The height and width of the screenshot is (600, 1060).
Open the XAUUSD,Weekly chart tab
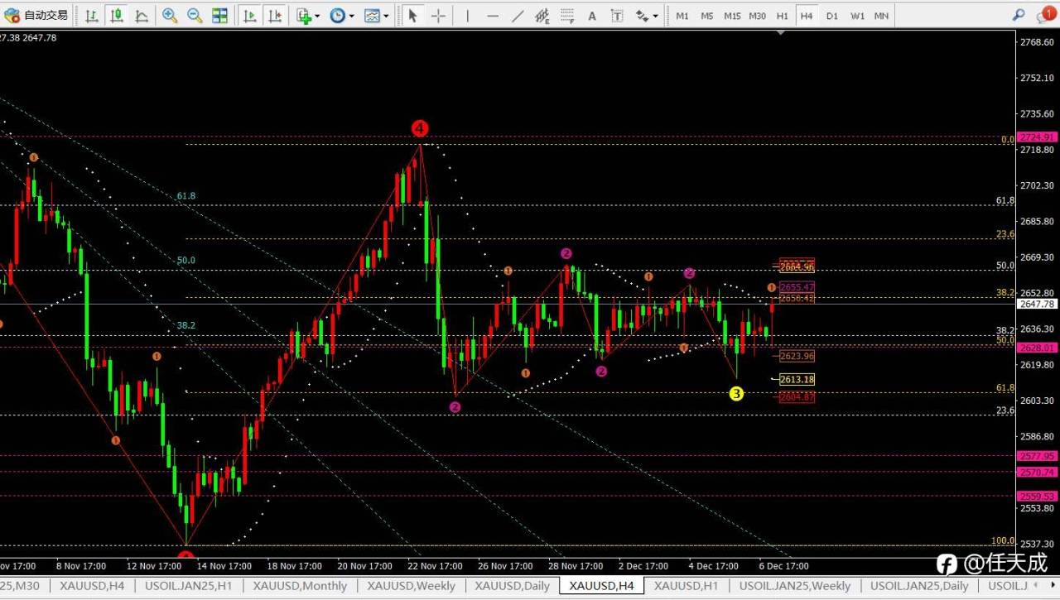tap(412, 586)
